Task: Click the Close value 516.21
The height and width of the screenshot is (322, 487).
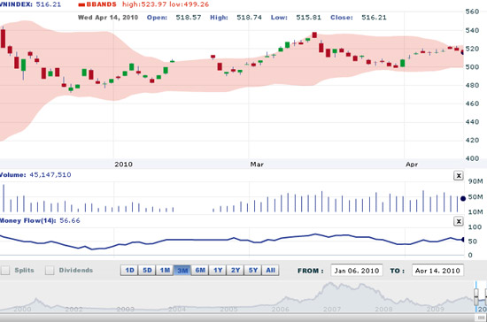Action: 374,18
